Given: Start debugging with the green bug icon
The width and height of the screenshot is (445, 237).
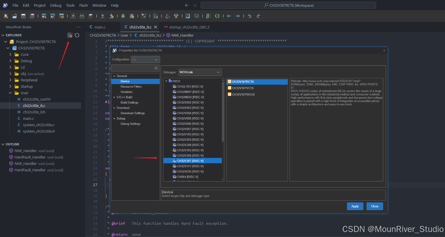Looking at the screenshot, I should pos(123,16).
